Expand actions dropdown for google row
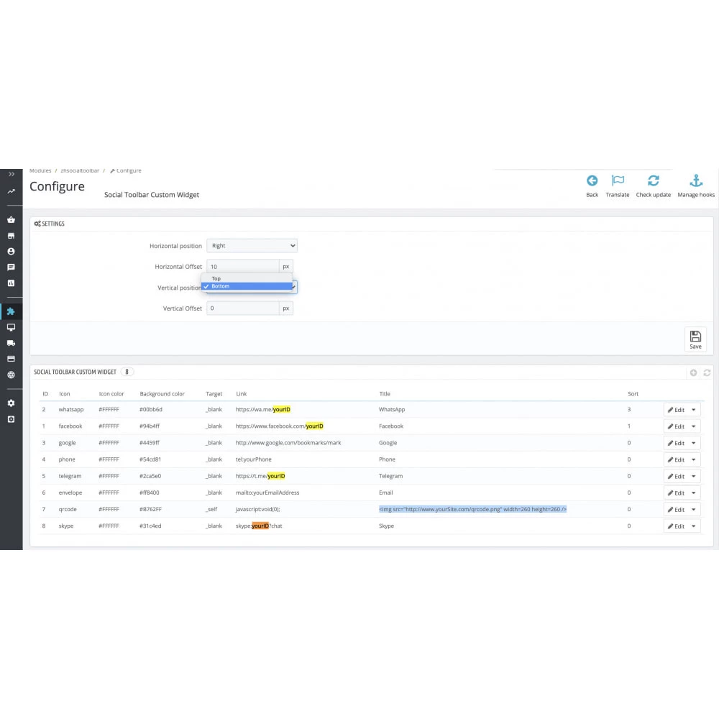The image size is (719, 719). 694,443
